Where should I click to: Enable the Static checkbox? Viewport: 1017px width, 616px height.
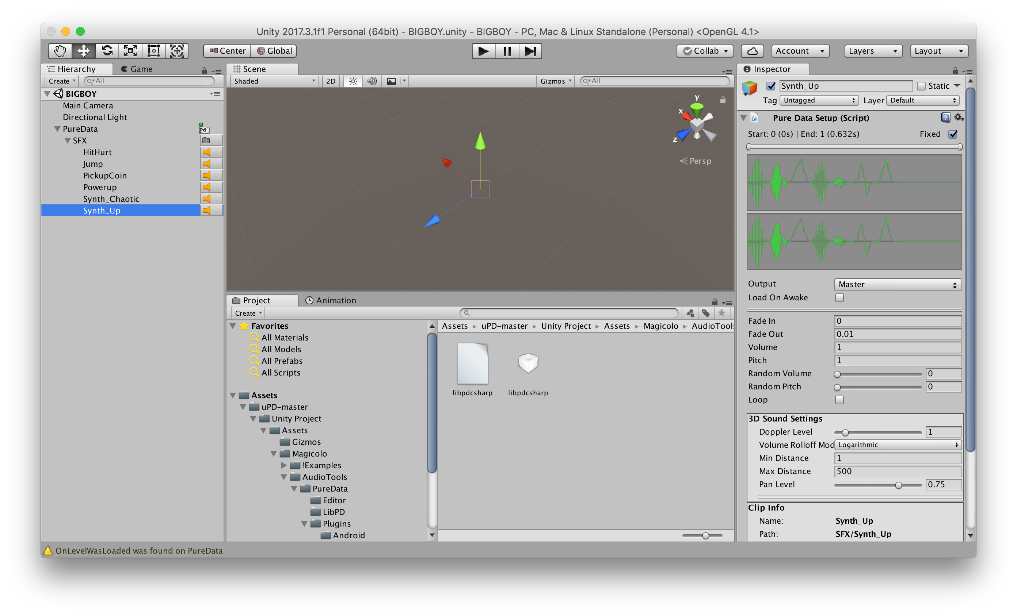921,86
